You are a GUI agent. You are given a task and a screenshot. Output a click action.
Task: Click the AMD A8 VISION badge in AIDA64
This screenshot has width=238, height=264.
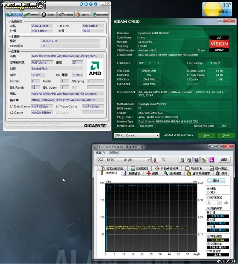[x=219, y=44]
